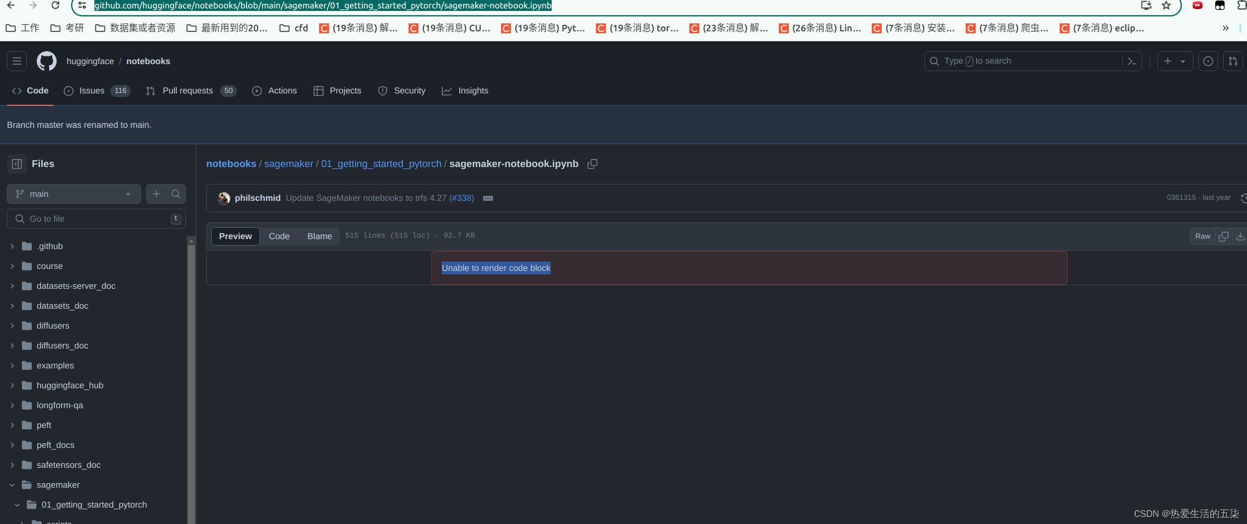Open the create-new dropdown arrow in the header
The width and height of the screenshot is (1247, 524).
(1183, 61)
